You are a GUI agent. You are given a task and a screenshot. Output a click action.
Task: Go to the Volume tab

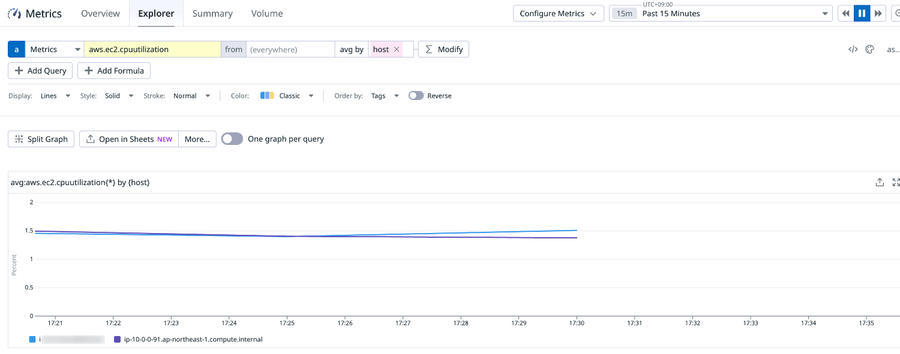(267, 14)
